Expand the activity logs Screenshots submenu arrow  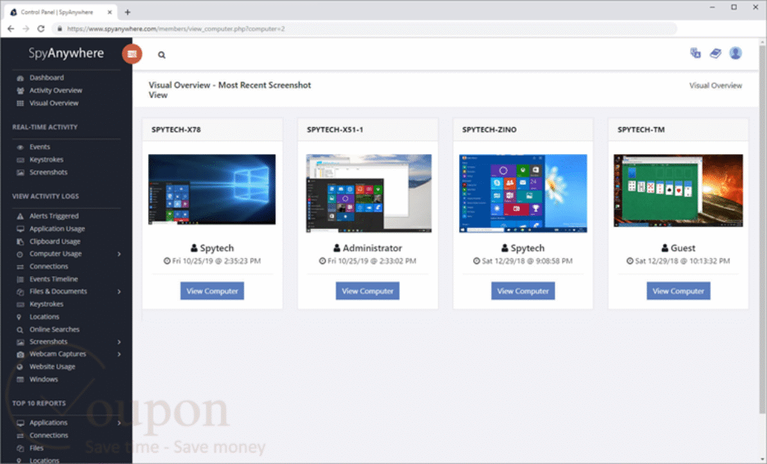119,342
